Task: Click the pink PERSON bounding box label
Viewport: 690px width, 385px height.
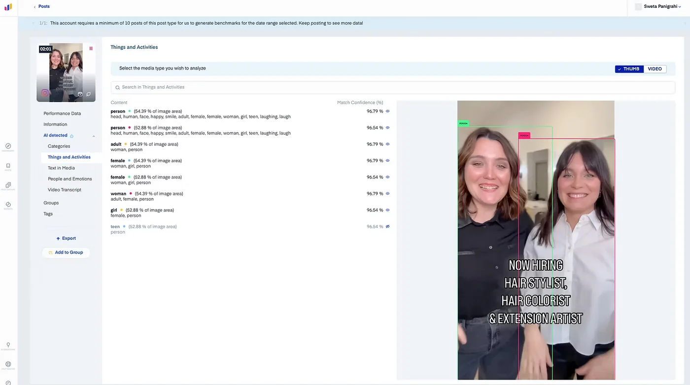Action: point(524,136)
